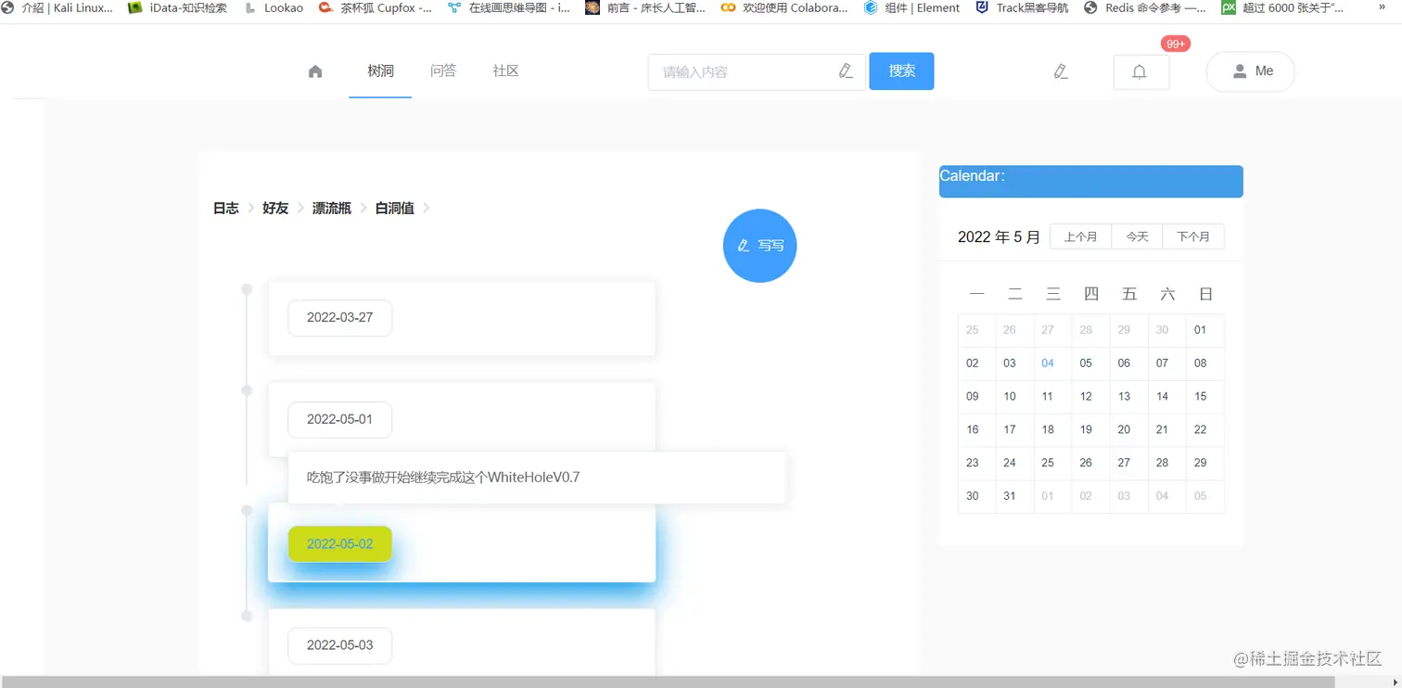Open notifications via the bell icon
Screen dimensions: 1402x688
[x=1141, y=71]
